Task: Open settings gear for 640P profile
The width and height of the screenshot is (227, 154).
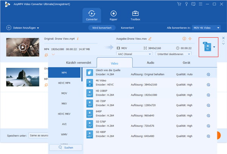Action: point(208,115)
